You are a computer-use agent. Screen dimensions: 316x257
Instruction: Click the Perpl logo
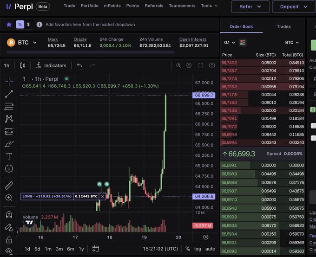[20, 6]
